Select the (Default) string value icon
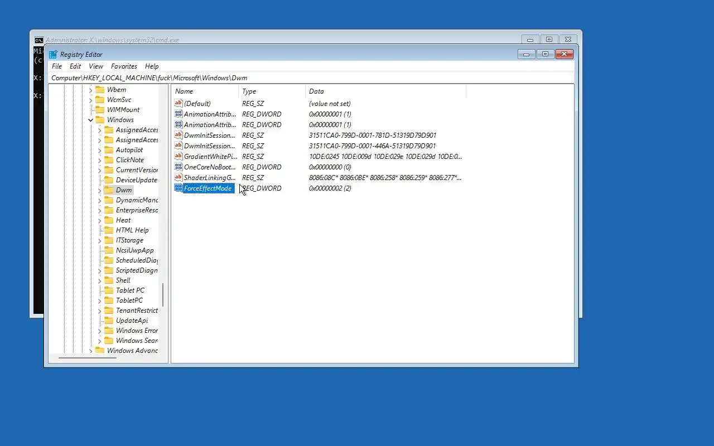Viewport: 714px width, 446px height. point(178,104)
